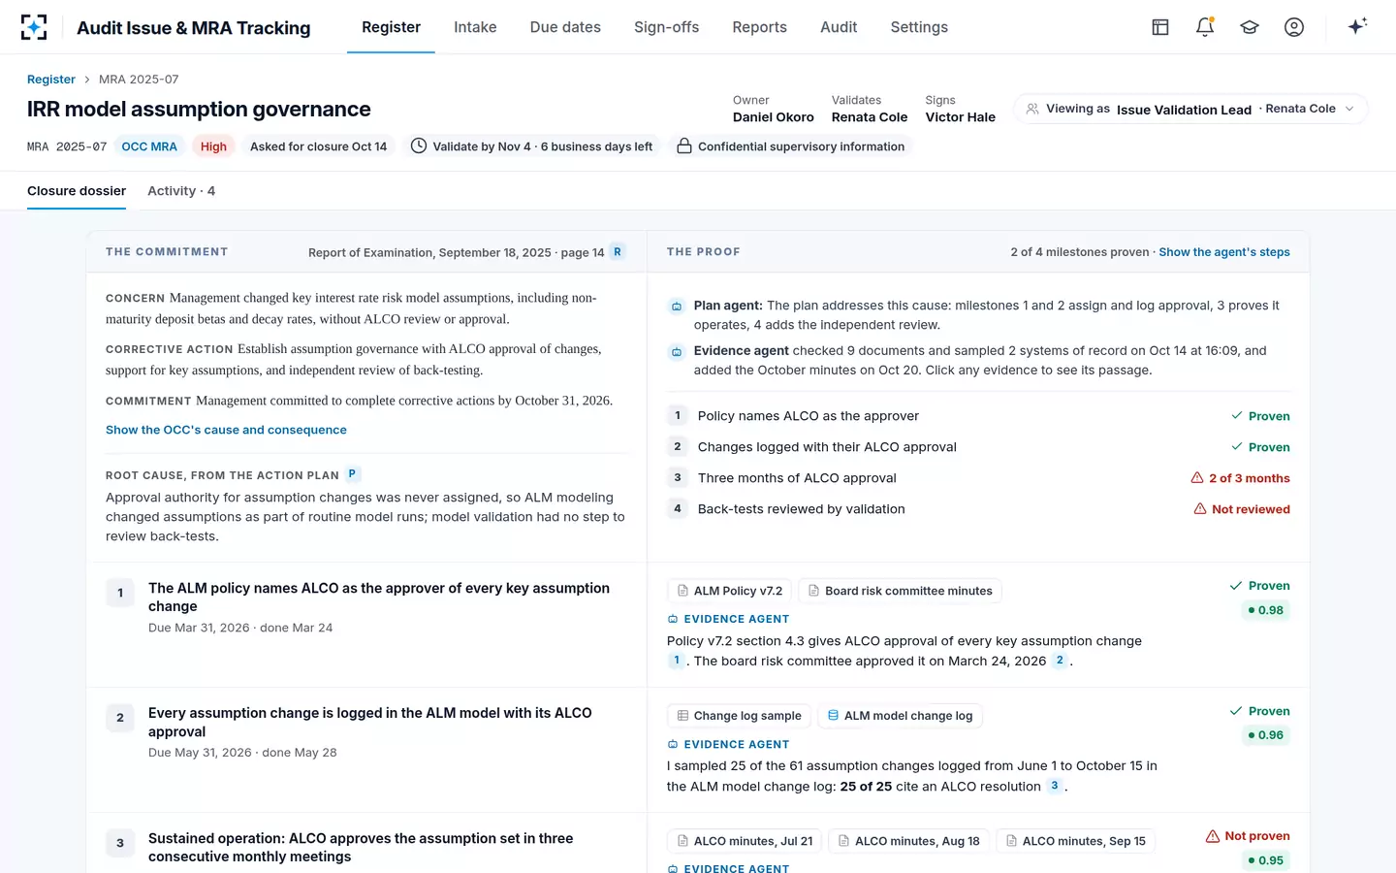The height and width of the screenshot is (873, 1396).
Task: Open citation badge 1 in policy v7.2 evidence
Action: point(677,661)
